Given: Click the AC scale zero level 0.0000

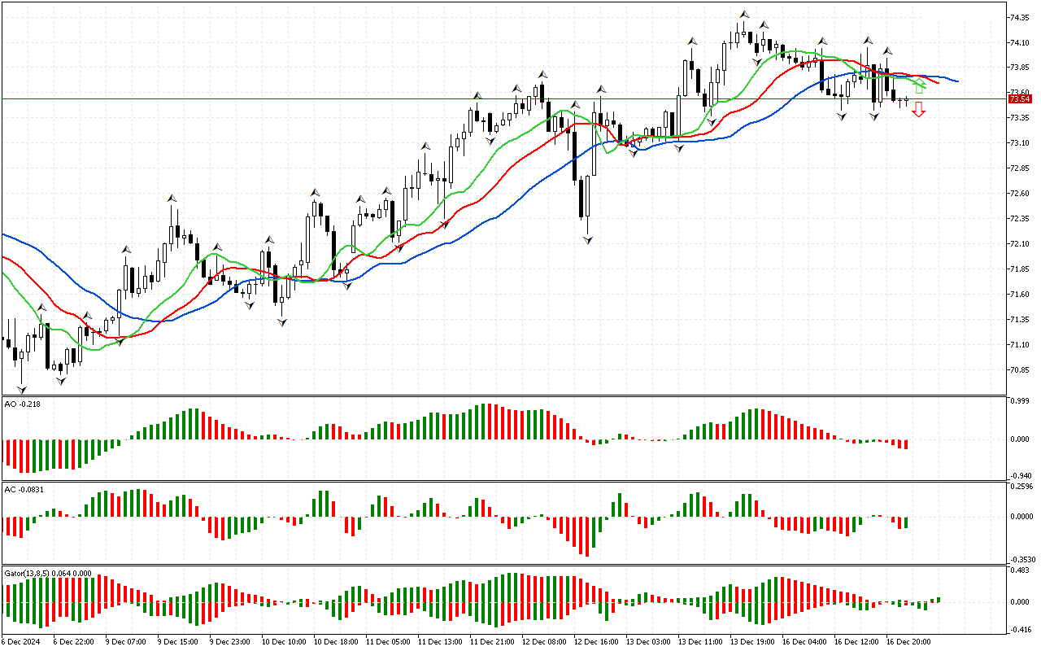Looking at the screenshot, I should (1021, 516).
